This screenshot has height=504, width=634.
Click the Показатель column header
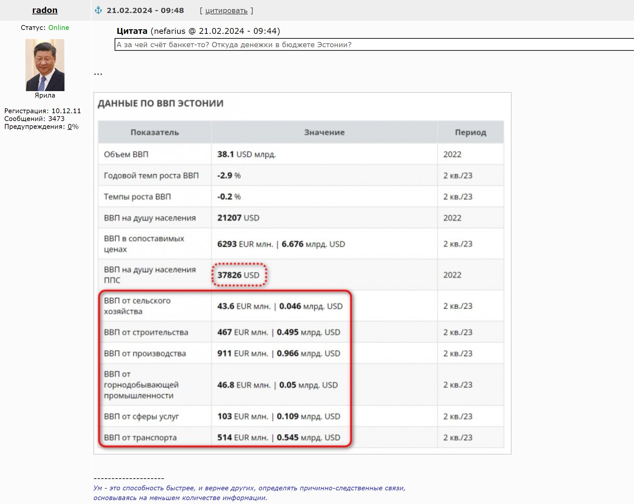click(155, 132)
